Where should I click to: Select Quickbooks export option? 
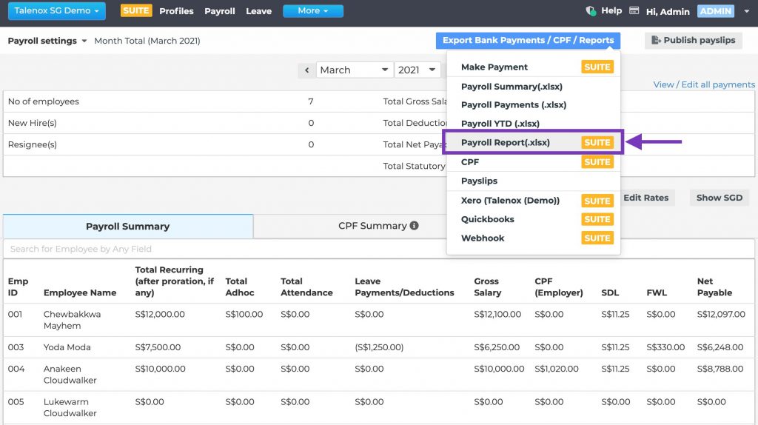click(533, 219)
